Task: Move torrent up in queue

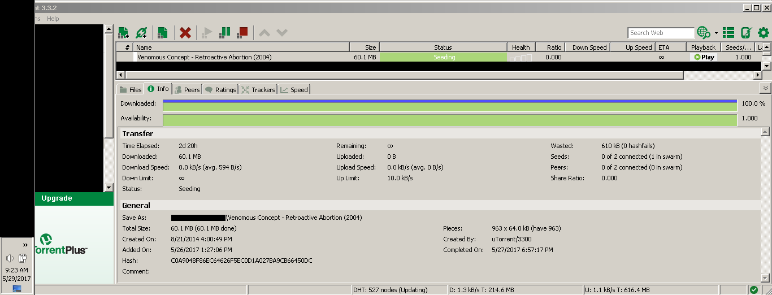Action: point(264,32)
